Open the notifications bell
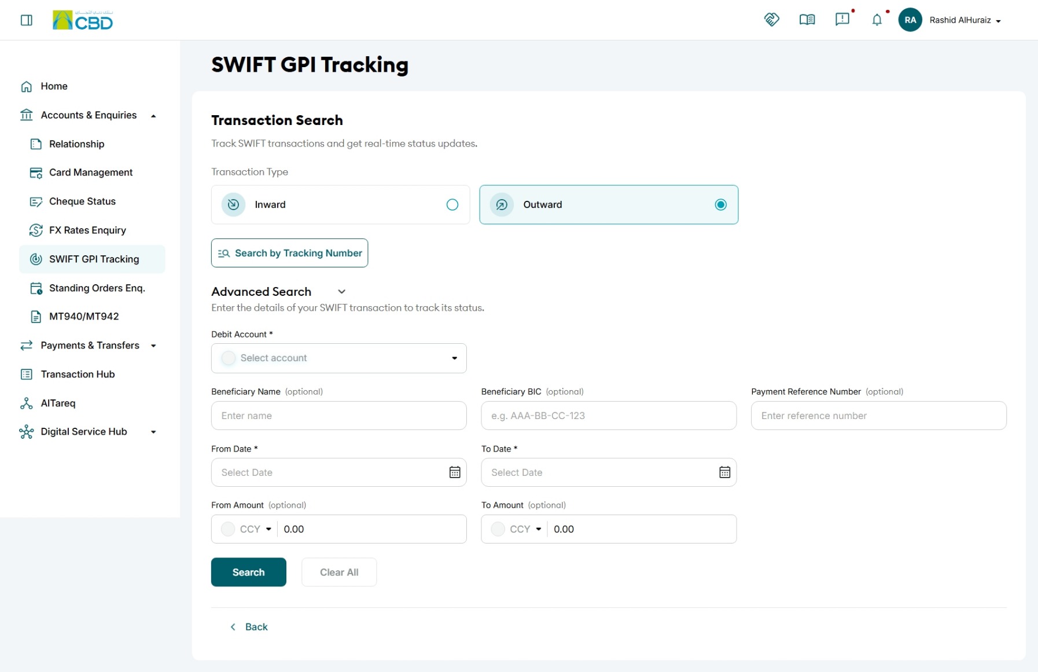 [877, 20]
